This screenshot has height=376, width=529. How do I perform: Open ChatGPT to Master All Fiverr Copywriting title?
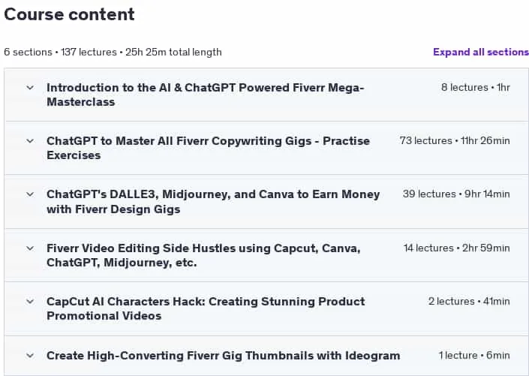click(x=208, y=148)
